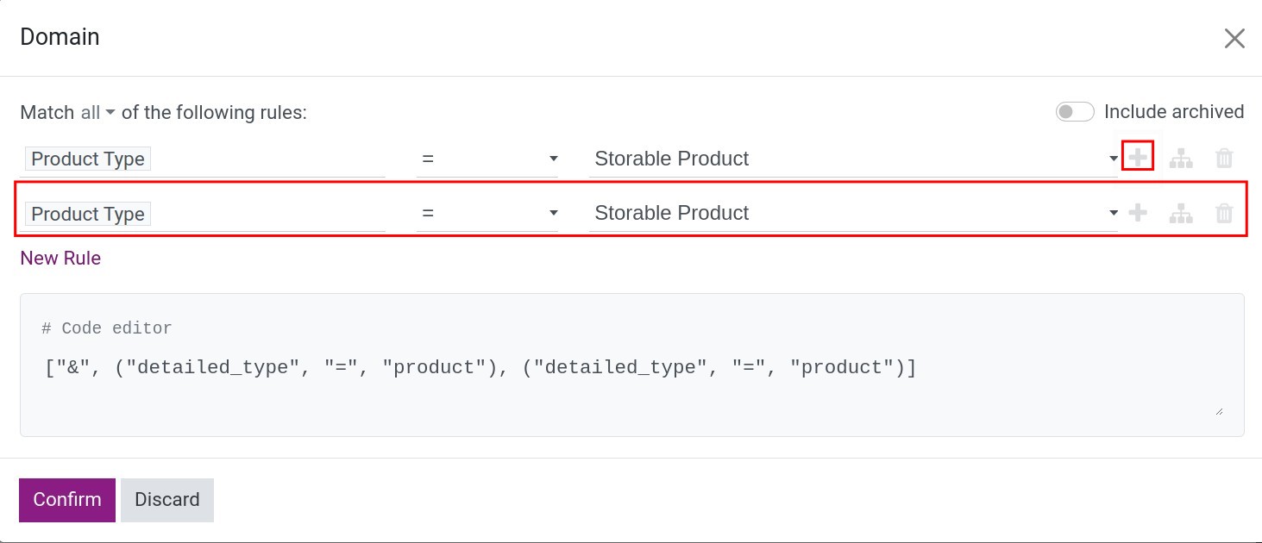Open second rule's operator dropdown
The height and width of the screenshot is (543, 1262).
487,214
